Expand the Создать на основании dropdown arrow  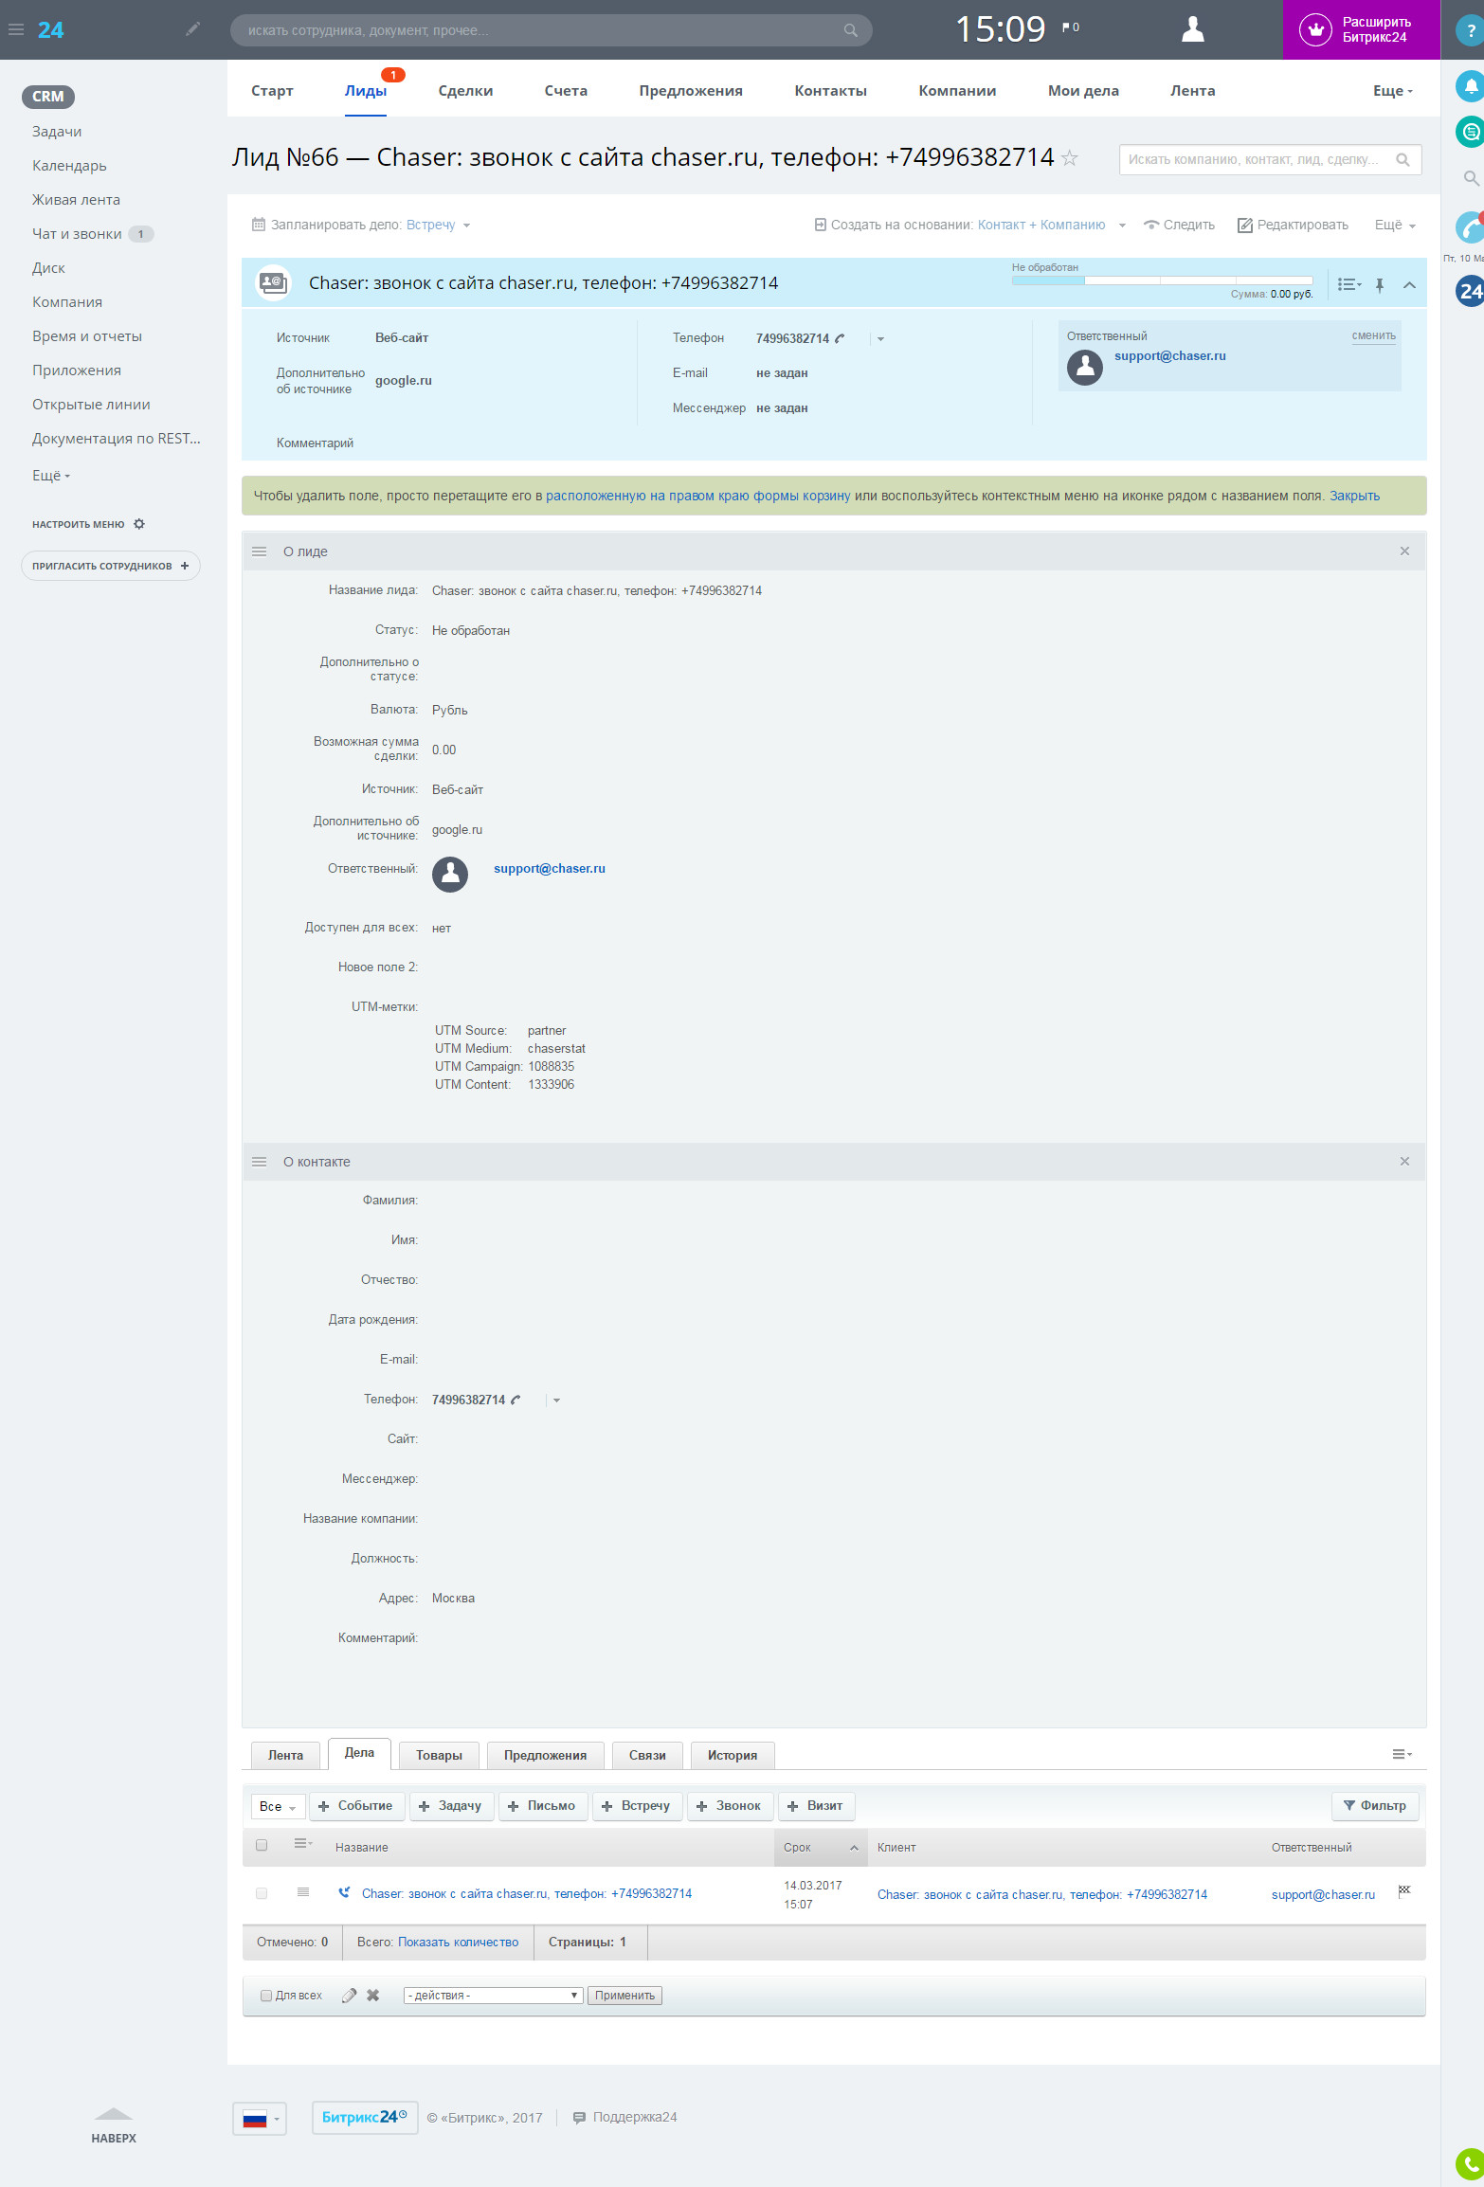click(x=1122, y=226)
